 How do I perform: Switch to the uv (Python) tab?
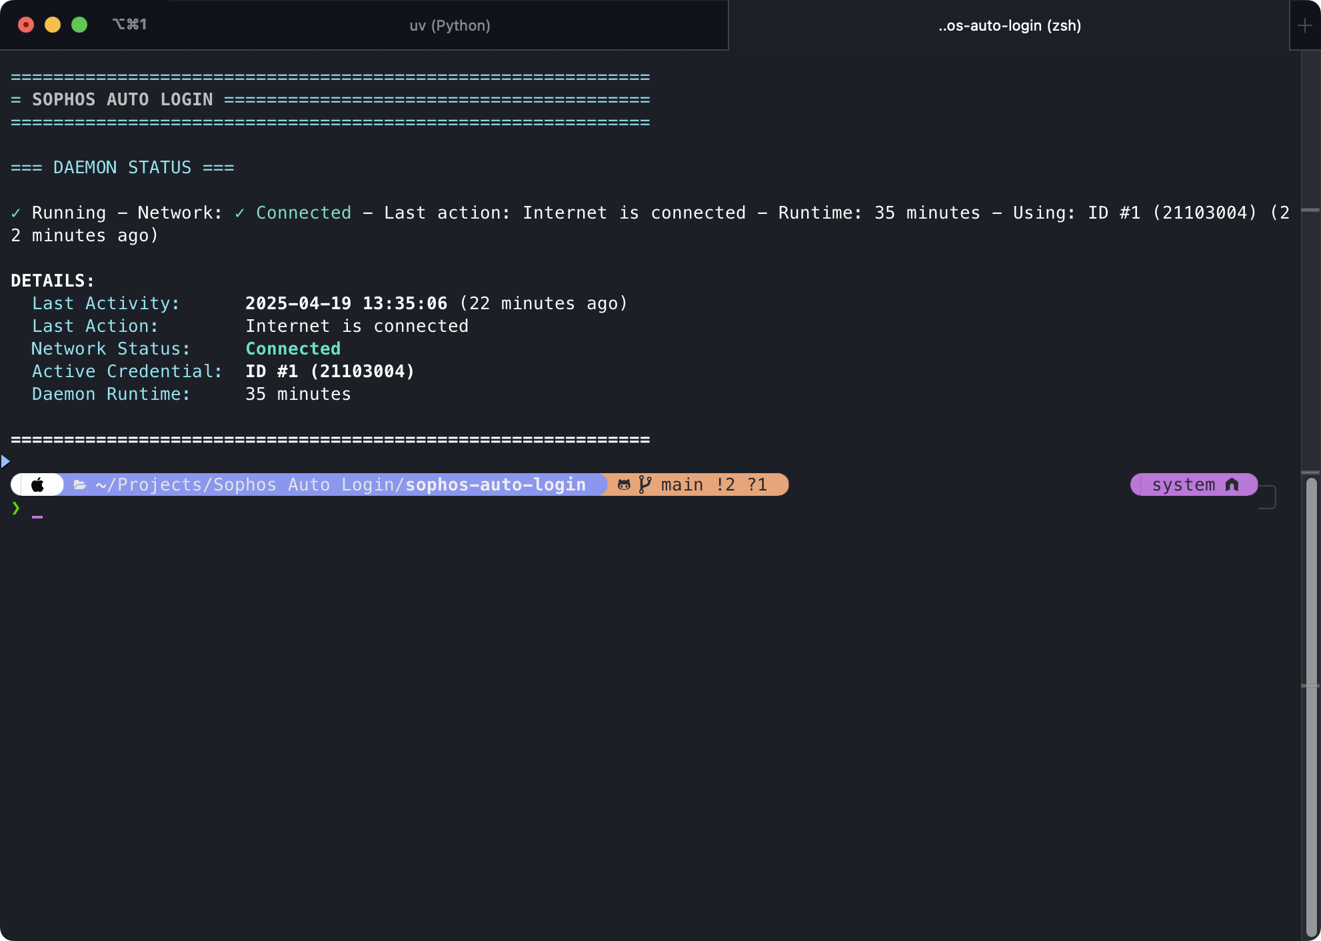tap(450, 25)
